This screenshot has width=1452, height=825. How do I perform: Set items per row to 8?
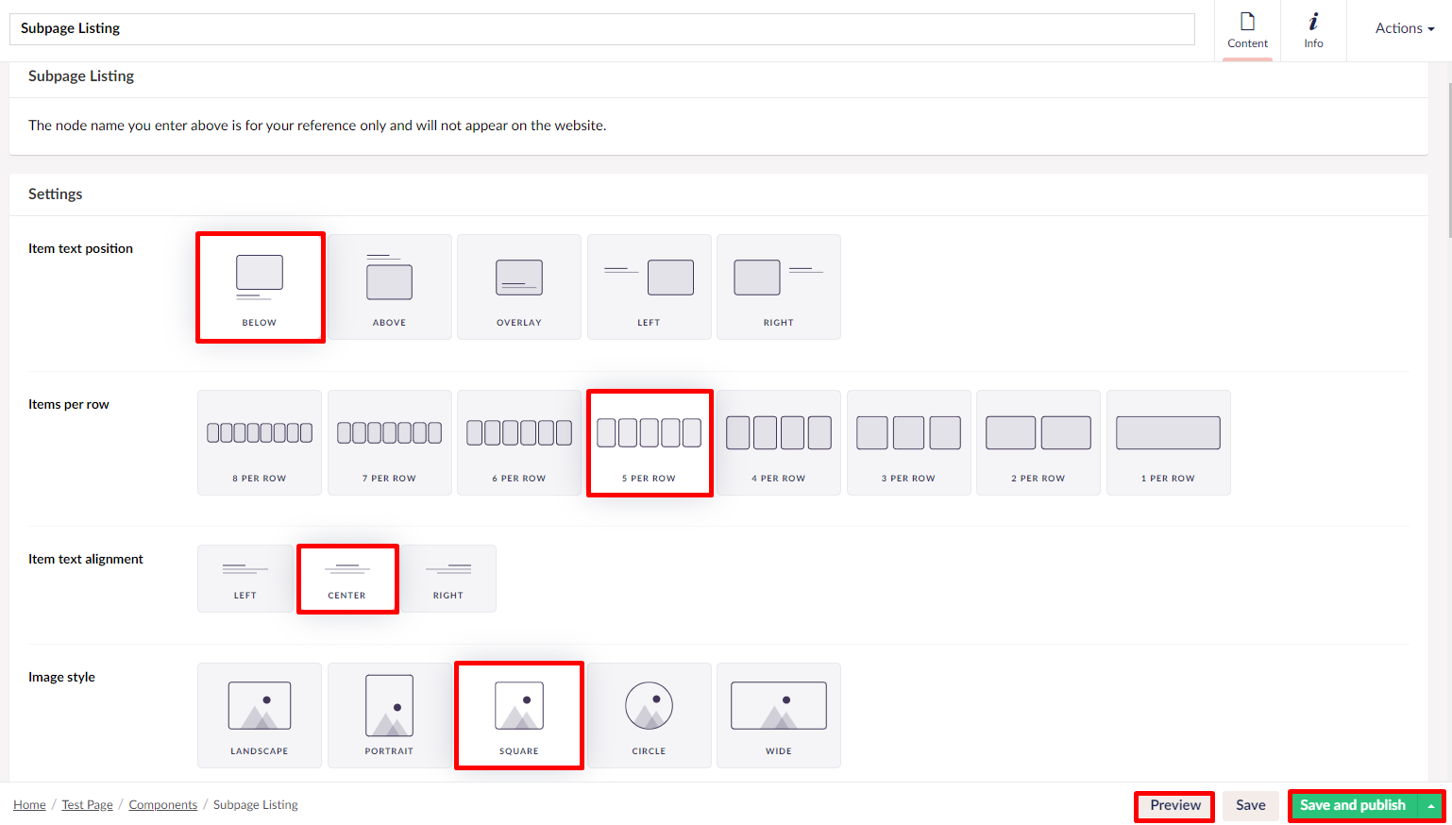pyautogui.click(x=260, y=443)
